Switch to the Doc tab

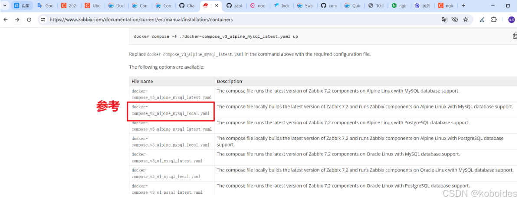[116, 6]
